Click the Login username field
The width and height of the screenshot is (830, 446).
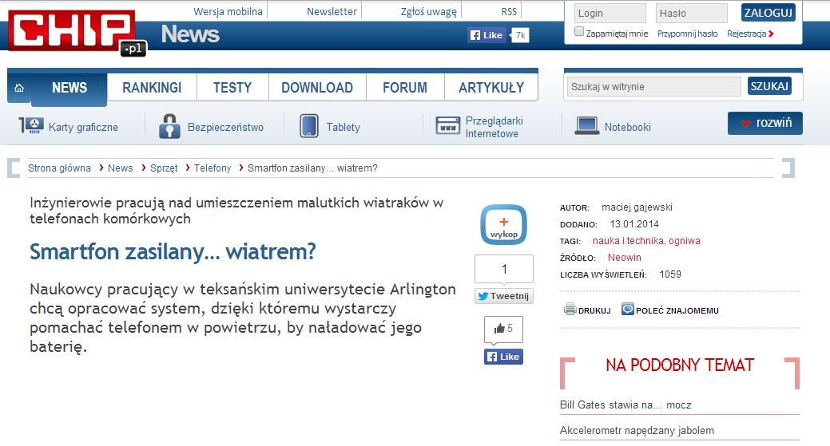[610, 14]
